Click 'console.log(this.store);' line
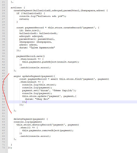 coord(39,85)
